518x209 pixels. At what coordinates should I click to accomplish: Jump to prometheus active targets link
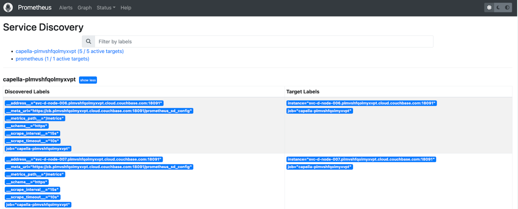click(x=52, y=59)
